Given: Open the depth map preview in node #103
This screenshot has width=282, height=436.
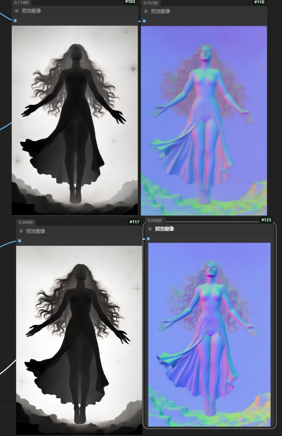Looking at the screenshot, I should 75,120.
